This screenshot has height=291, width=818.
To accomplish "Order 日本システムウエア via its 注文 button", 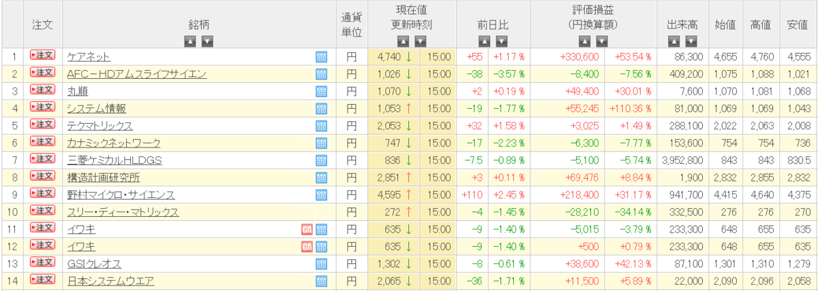I will click(42, 279).
